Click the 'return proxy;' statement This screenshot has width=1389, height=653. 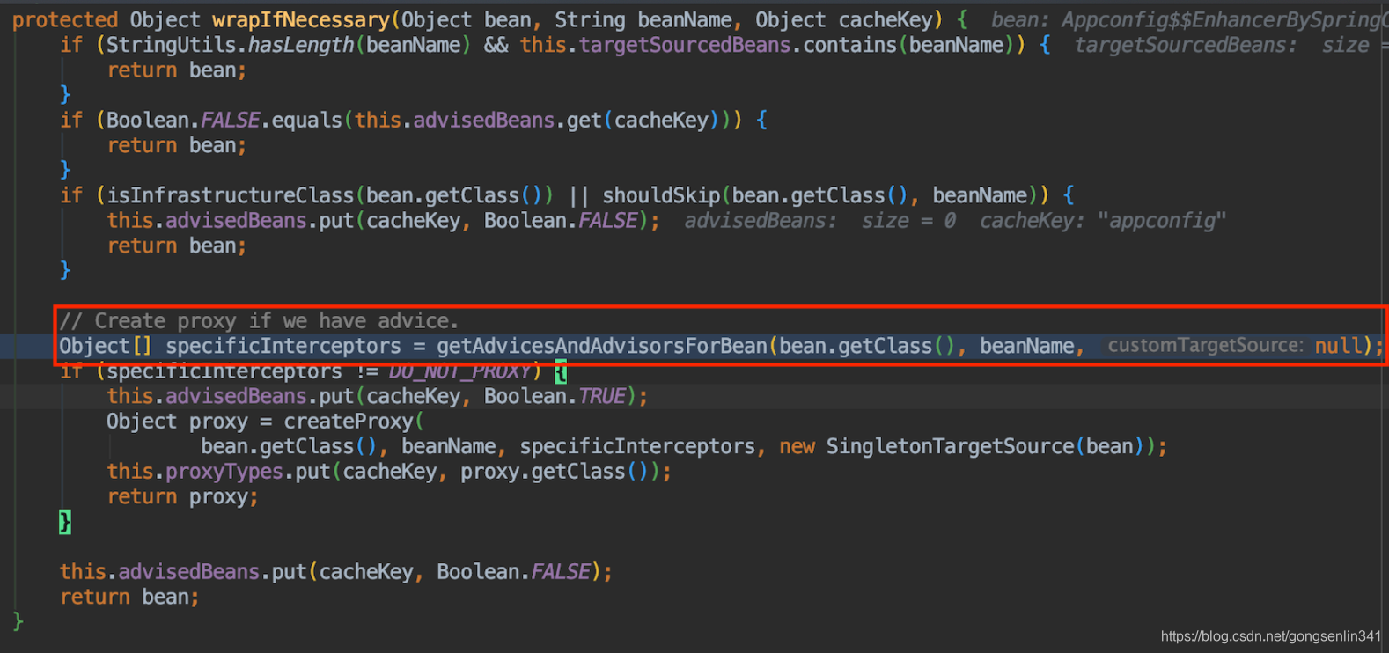point(183,497)
